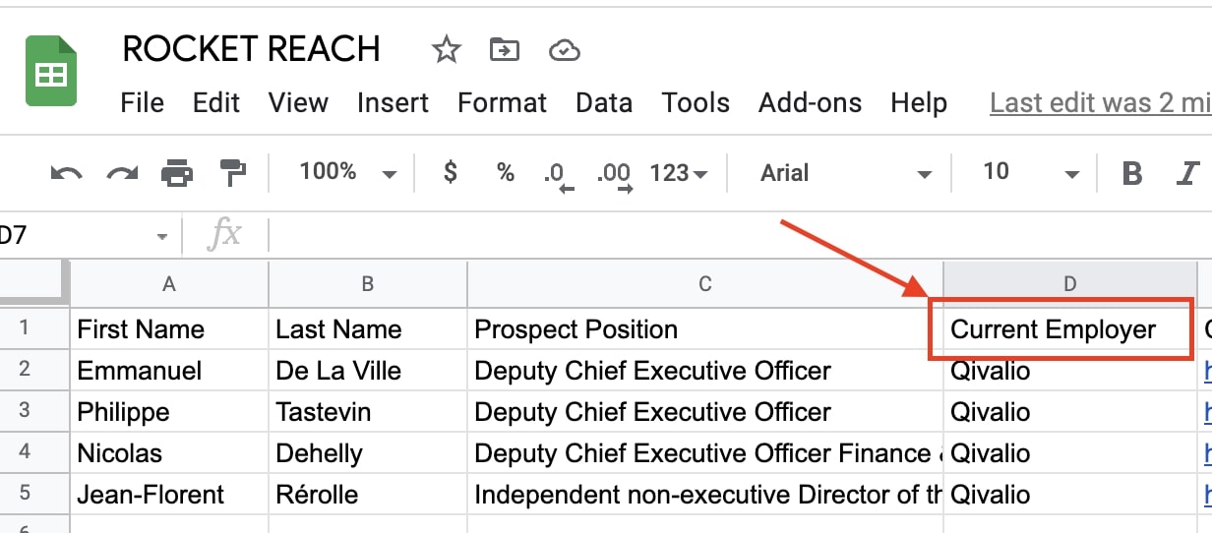1212x533 pixels.
Task: Open the View menu
Action: click(298, 103)
